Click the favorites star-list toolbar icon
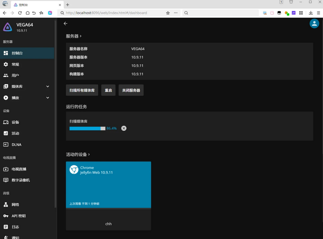Image resolution: width=323 pixels, height=239 pixels. 41,13
